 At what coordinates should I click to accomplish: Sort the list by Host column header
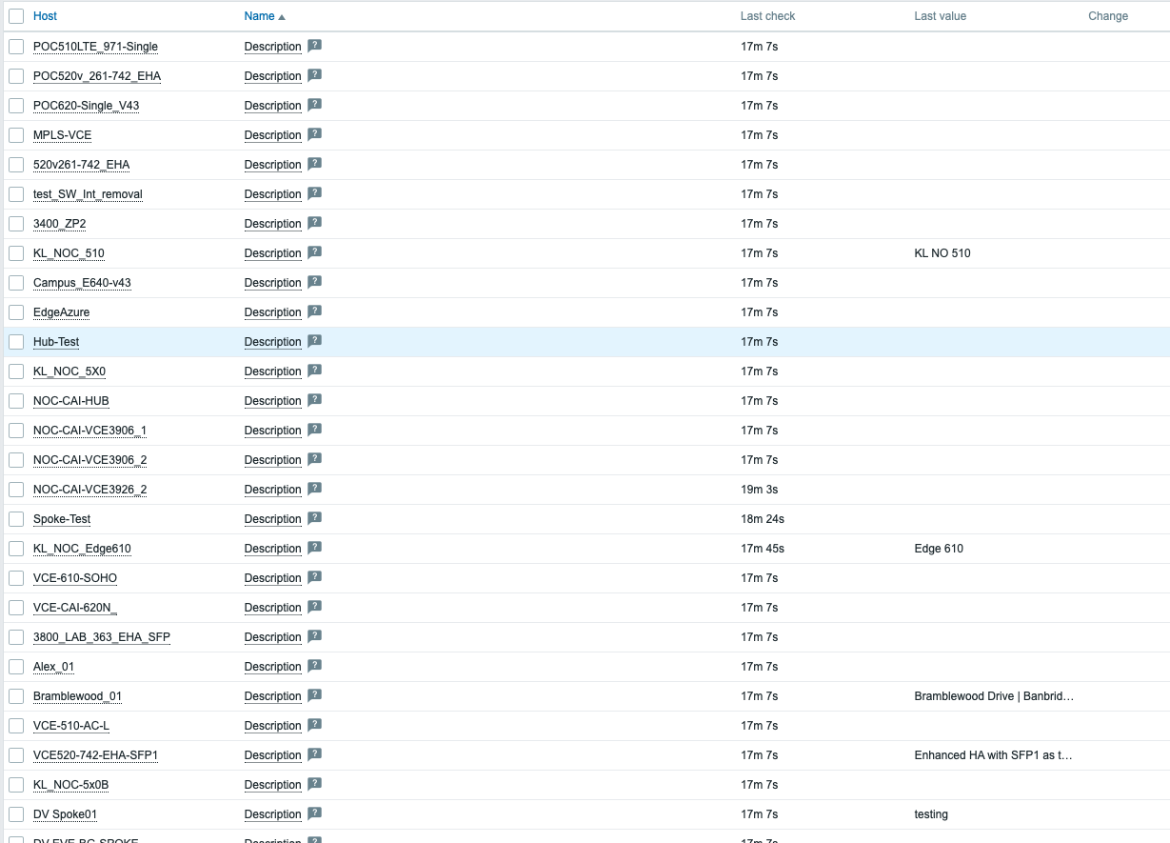coord(45,16)
